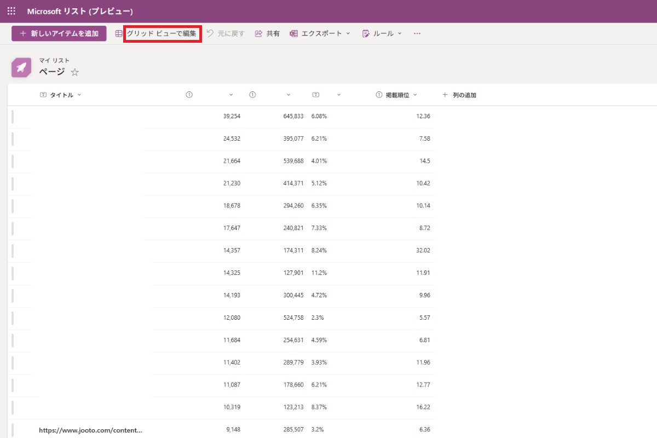Viewport: 657px width, 438px height.
Task: Favorite the list with the star icon
Action: click(x=75, y=72)
